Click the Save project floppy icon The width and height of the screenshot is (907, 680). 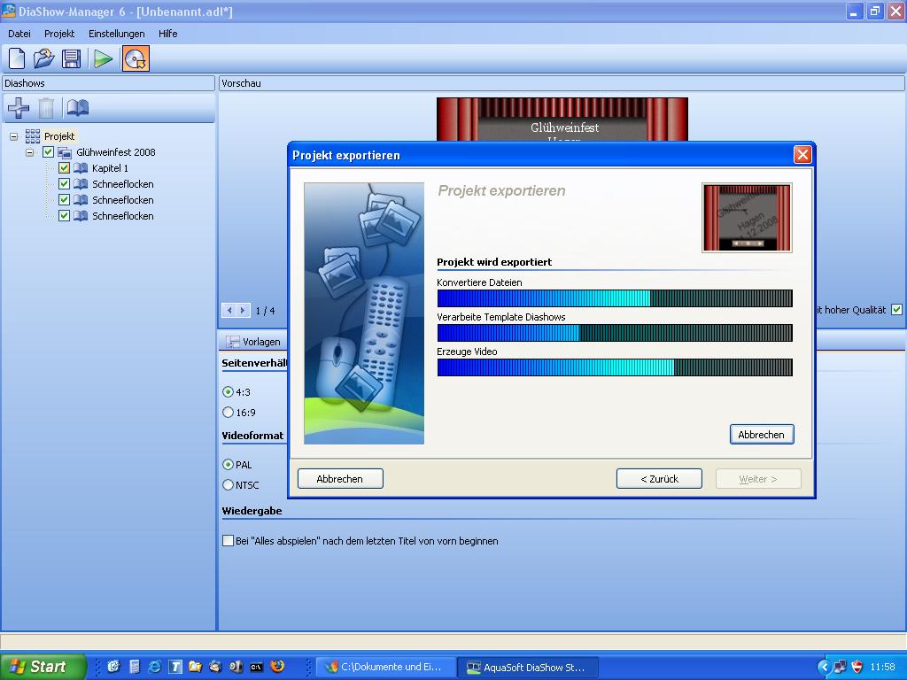point(72,58)
